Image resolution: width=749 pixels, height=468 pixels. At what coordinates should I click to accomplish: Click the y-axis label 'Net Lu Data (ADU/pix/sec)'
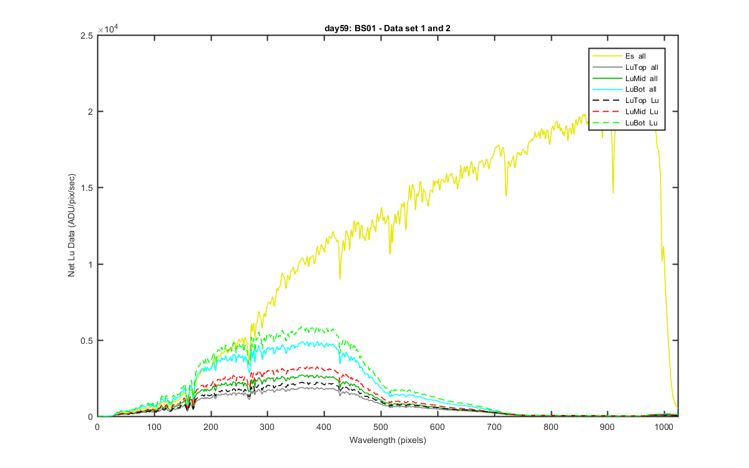(x=72, y=226)
